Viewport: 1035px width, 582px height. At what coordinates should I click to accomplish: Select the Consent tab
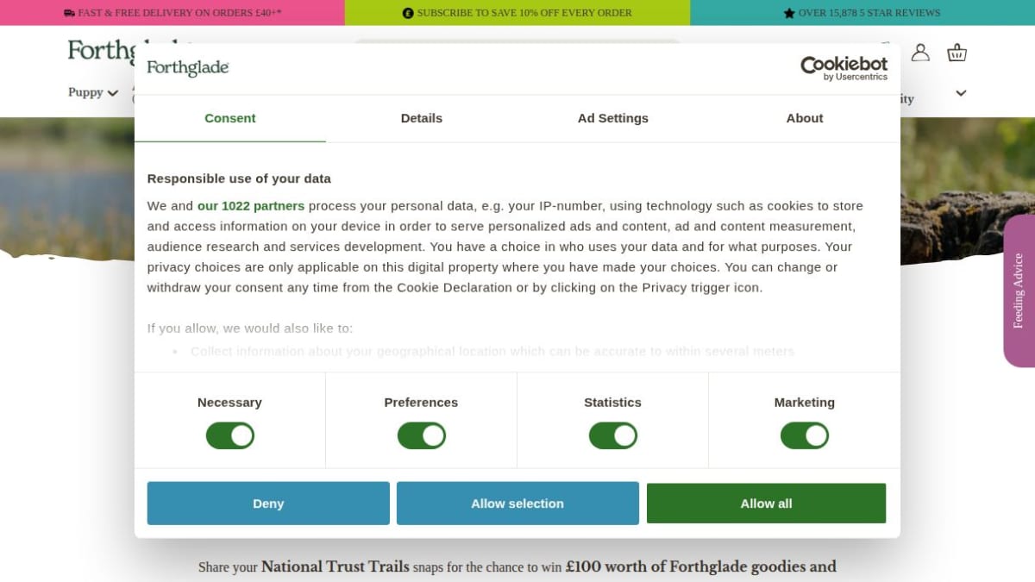pos(230,118)
